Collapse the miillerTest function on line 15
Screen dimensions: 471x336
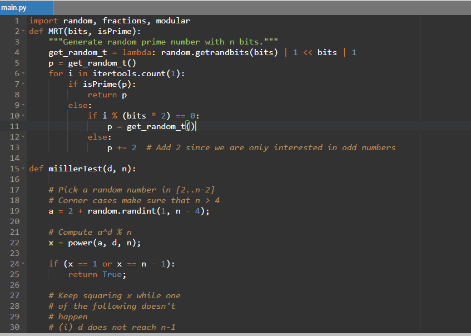24,169
